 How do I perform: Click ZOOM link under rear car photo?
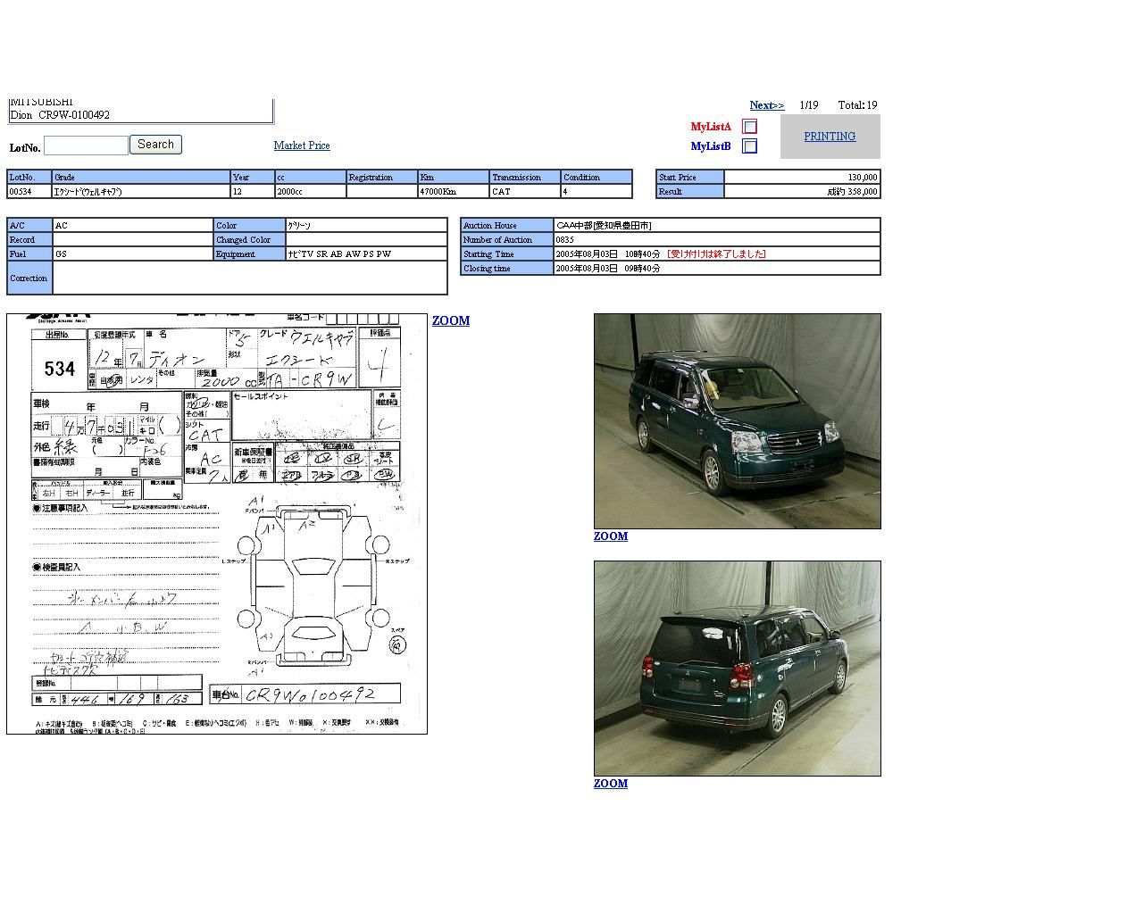pyautogui.click(x=611, y=784)
